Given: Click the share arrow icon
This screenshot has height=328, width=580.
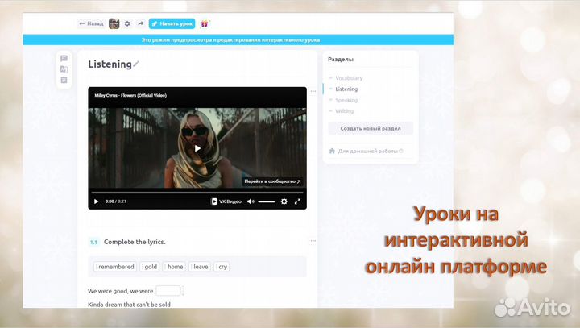Looking at the screenshot, I should pos(140,23).
